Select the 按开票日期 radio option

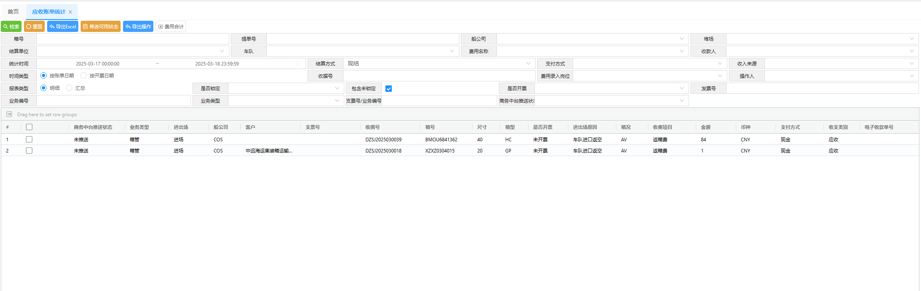(83, 76)
